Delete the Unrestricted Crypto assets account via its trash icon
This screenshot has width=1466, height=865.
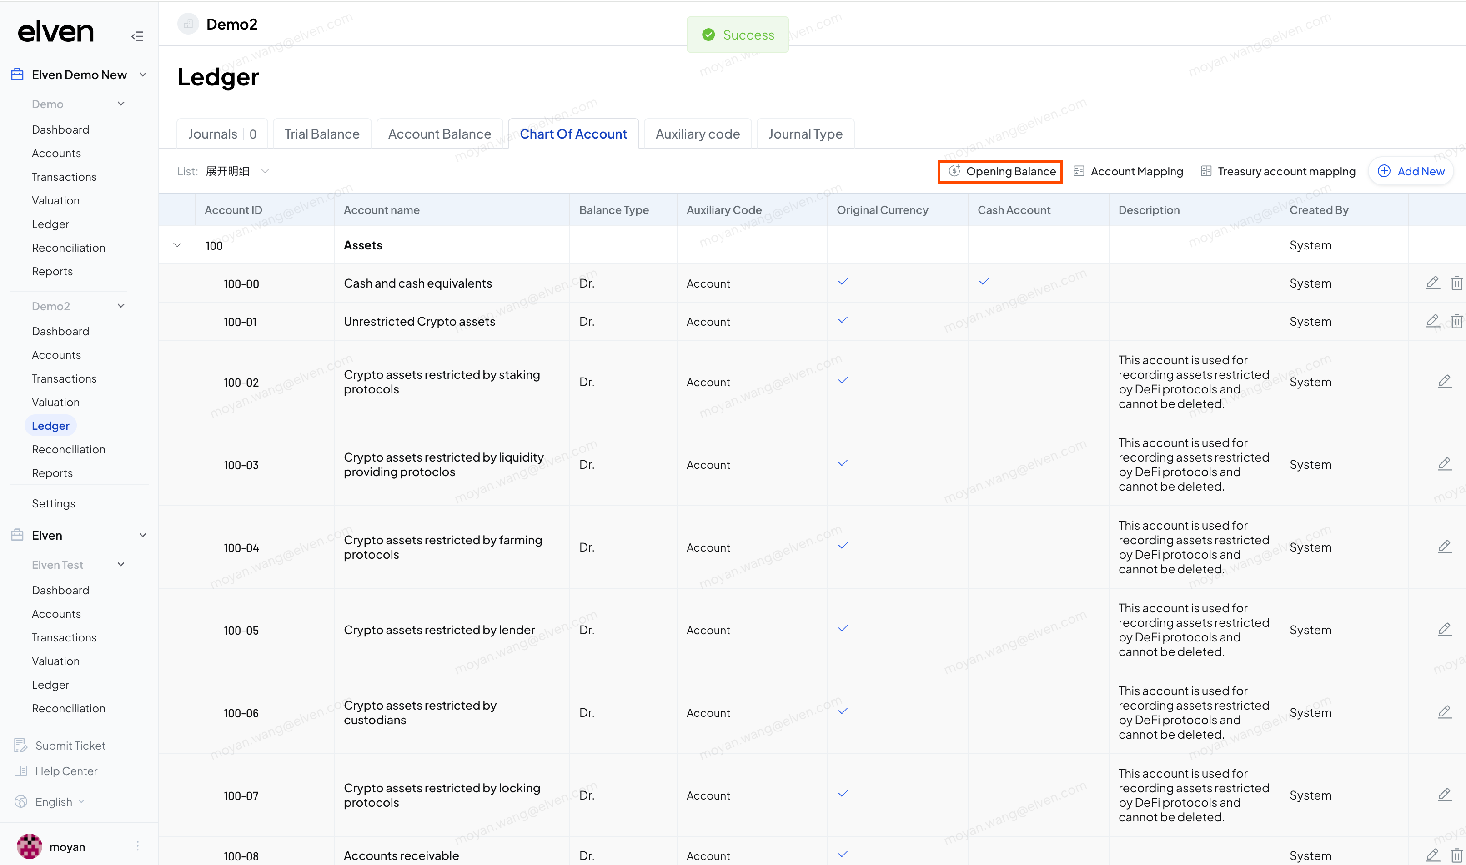click(x=1456, y=321)
